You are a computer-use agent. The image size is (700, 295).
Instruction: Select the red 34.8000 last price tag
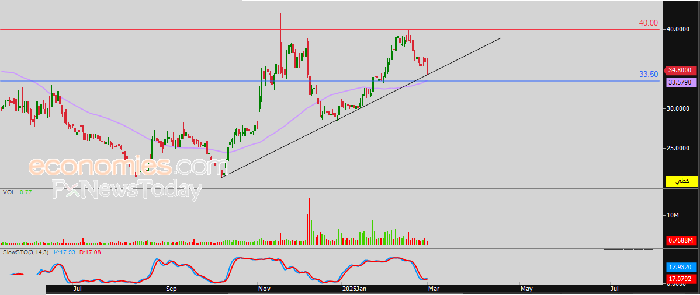pyautogui.click(x=680, y=70)
